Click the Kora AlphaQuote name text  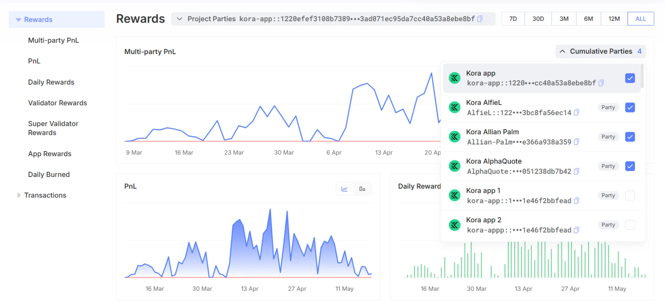494,161
